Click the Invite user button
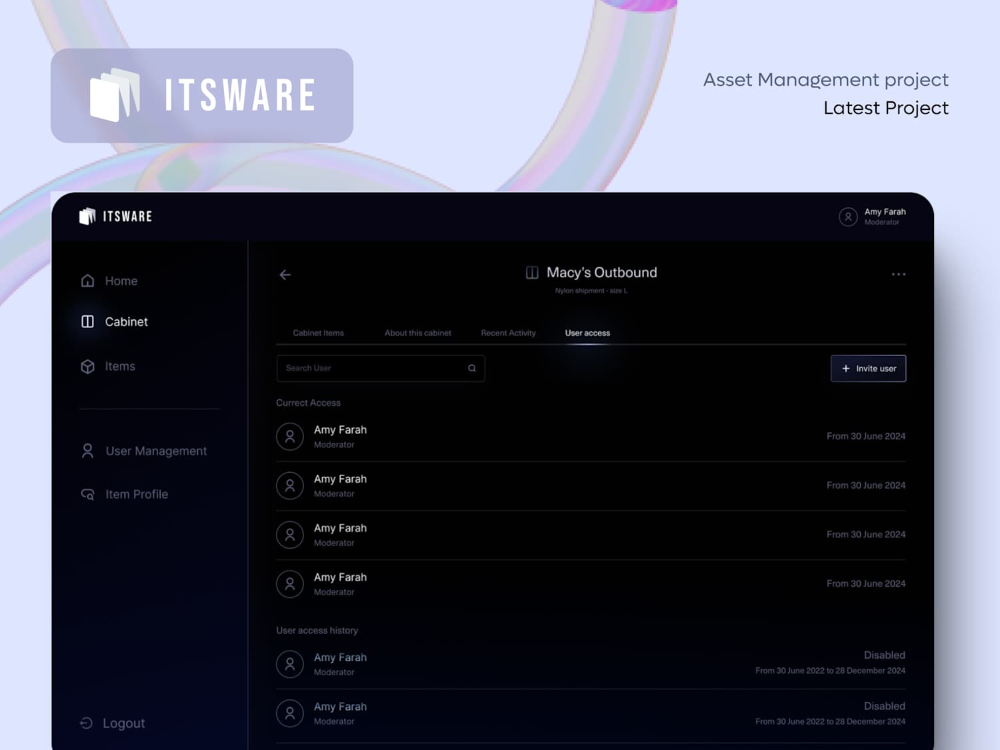1000x750 pixels. pos(868,368)
